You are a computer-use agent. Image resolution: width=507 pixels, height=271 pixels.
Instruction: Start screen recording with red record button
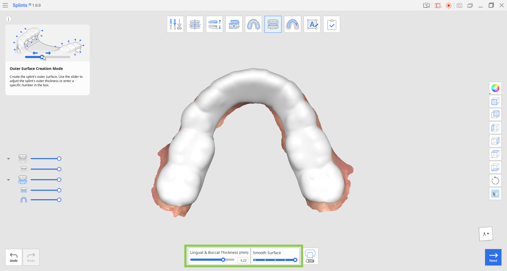pos(449,6)
